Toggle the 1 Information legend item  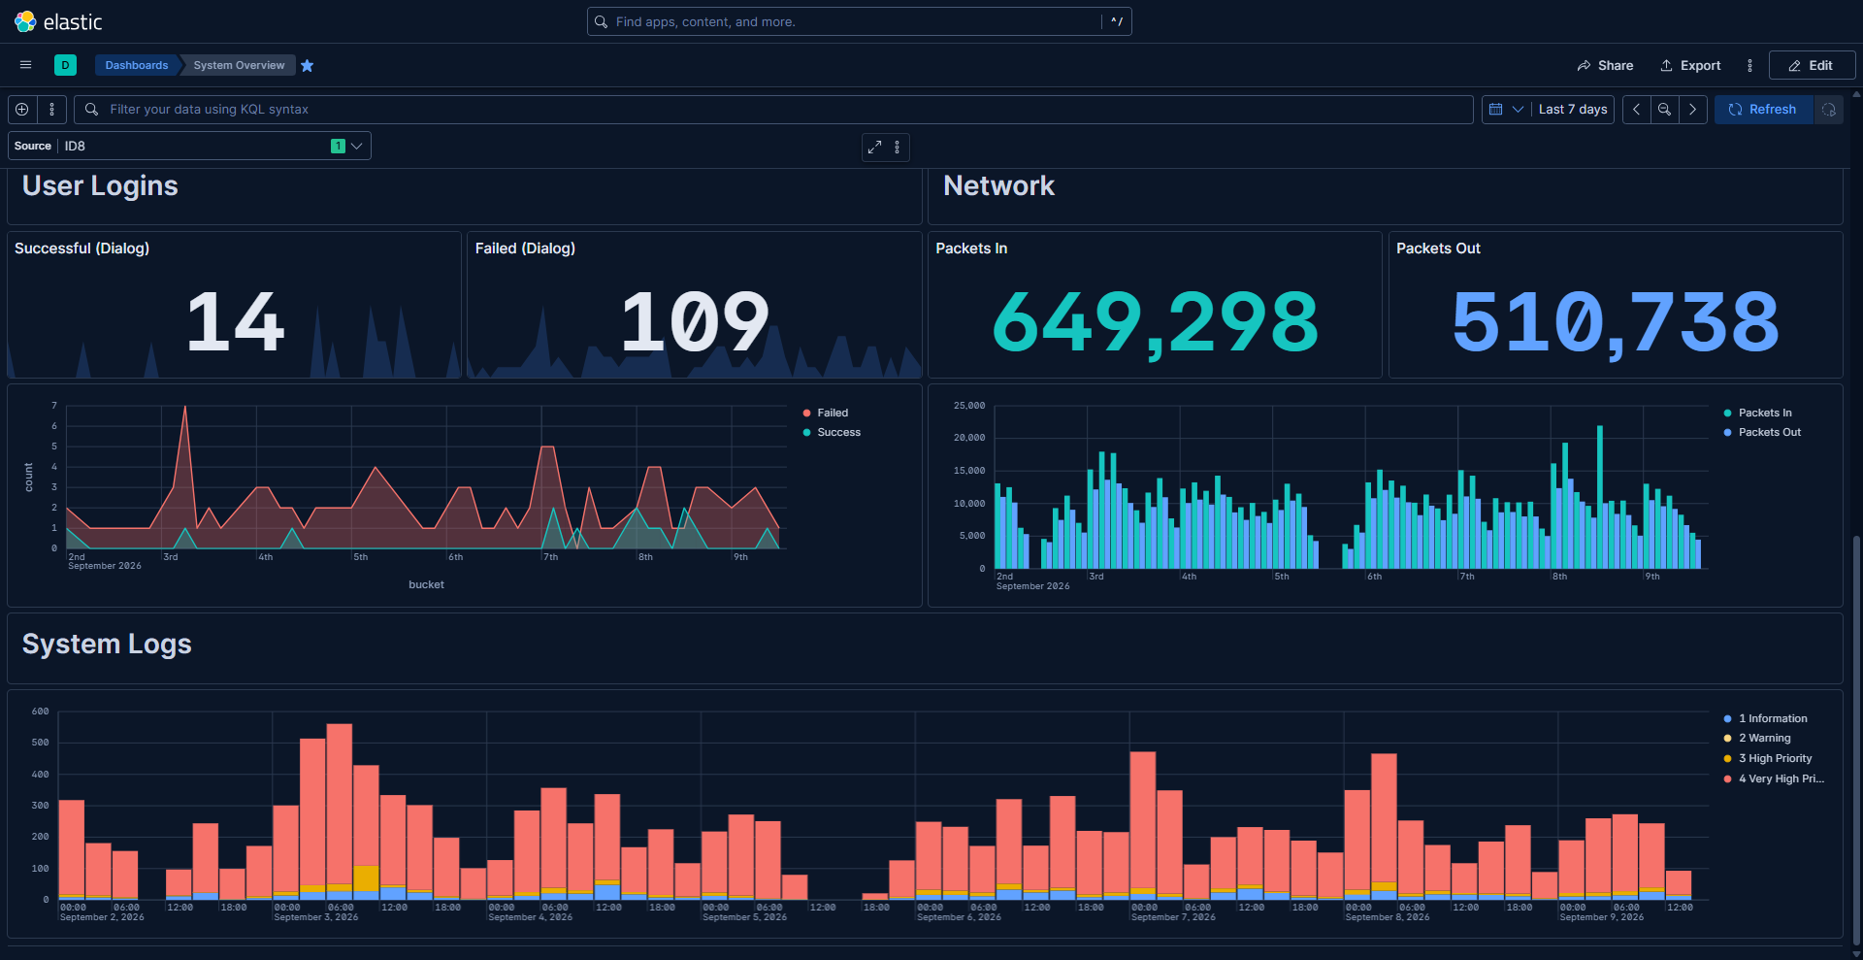(x=1772, y=718)
